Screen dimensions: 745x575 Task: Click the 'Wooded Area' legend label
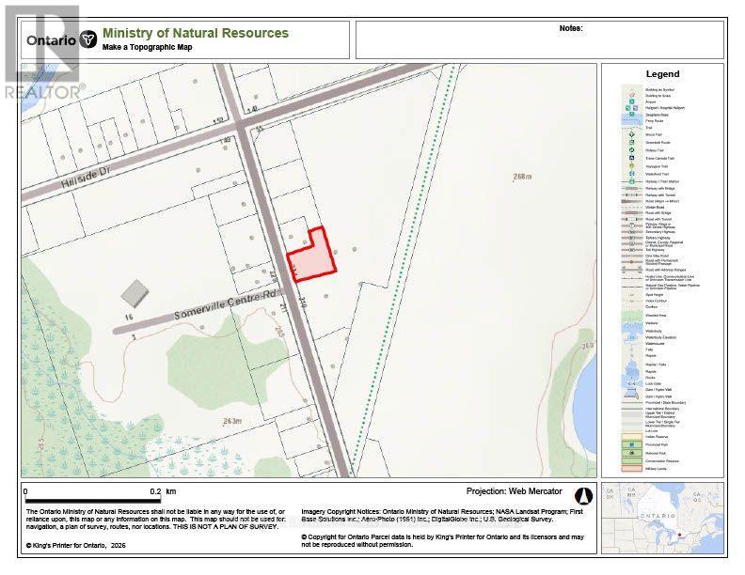pos(656,316)
